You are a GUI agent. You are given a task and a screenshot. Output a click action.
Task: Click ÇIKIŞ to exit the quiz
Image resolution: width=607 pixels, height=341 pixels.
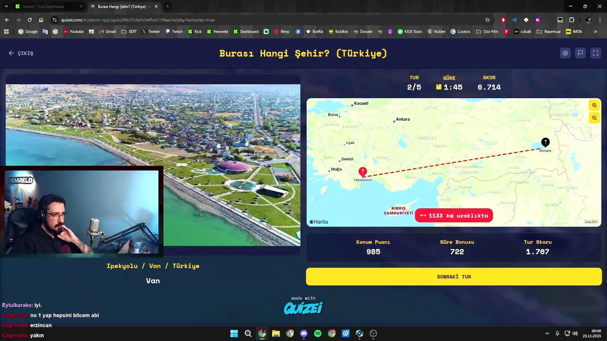pos(21,53)
